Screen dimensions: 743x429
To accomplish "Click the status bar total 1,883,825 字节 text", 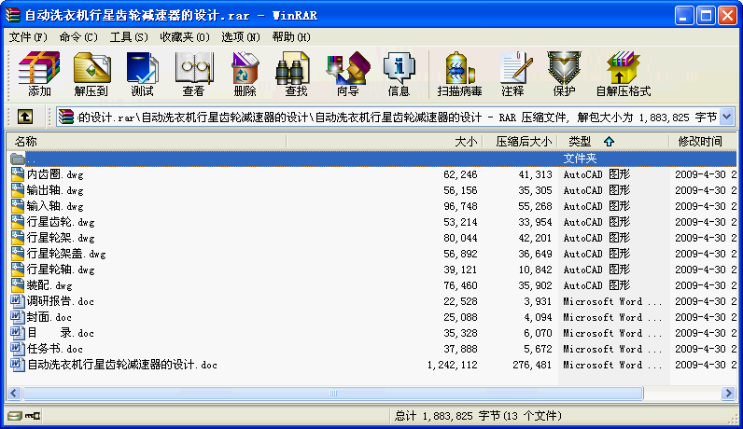I will coord(478,416).
